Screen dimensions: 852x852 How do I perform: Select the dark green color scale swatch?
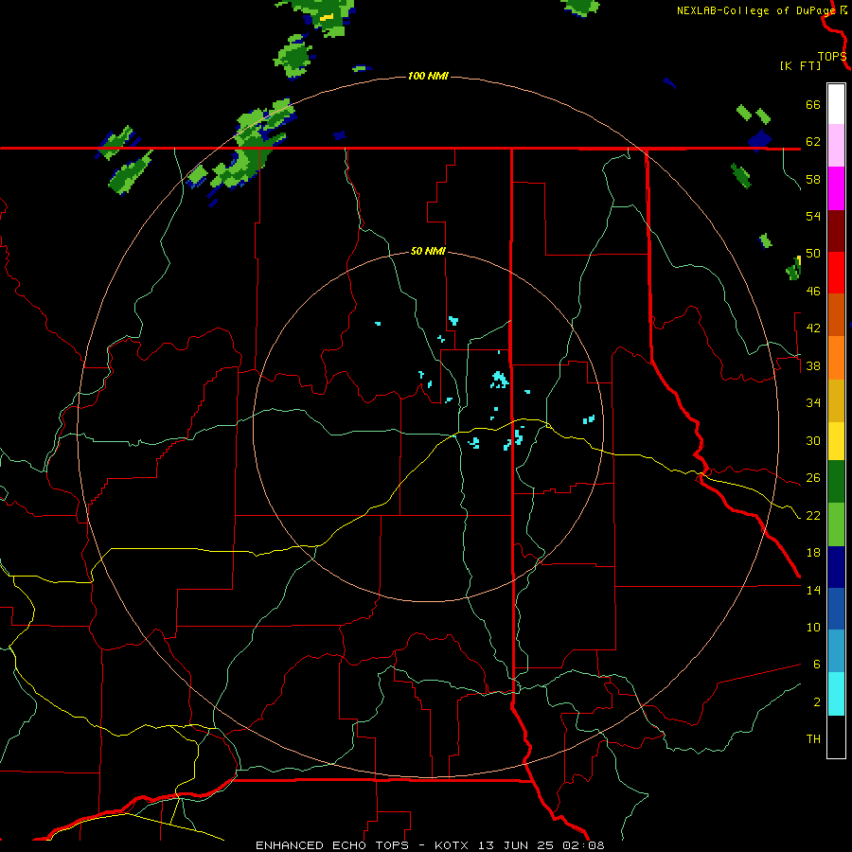(x=836, y=482)
